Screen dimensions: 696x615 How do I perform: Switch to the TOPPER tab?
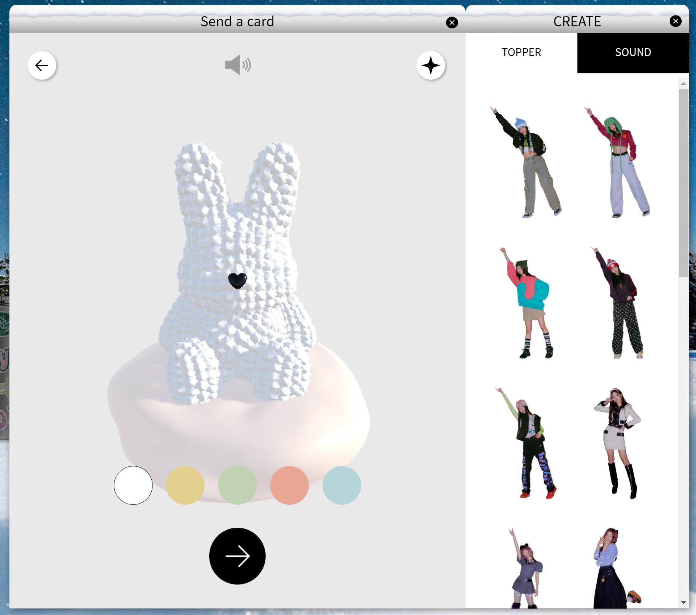[521, 53]
